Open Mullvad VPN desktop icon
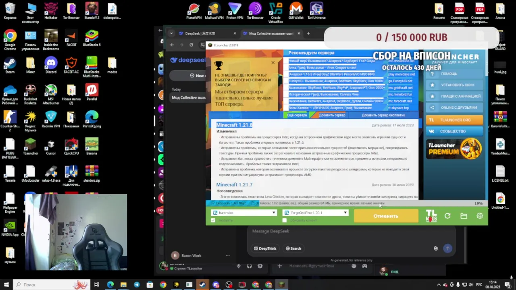516x290 pixels. pos(214,11)
